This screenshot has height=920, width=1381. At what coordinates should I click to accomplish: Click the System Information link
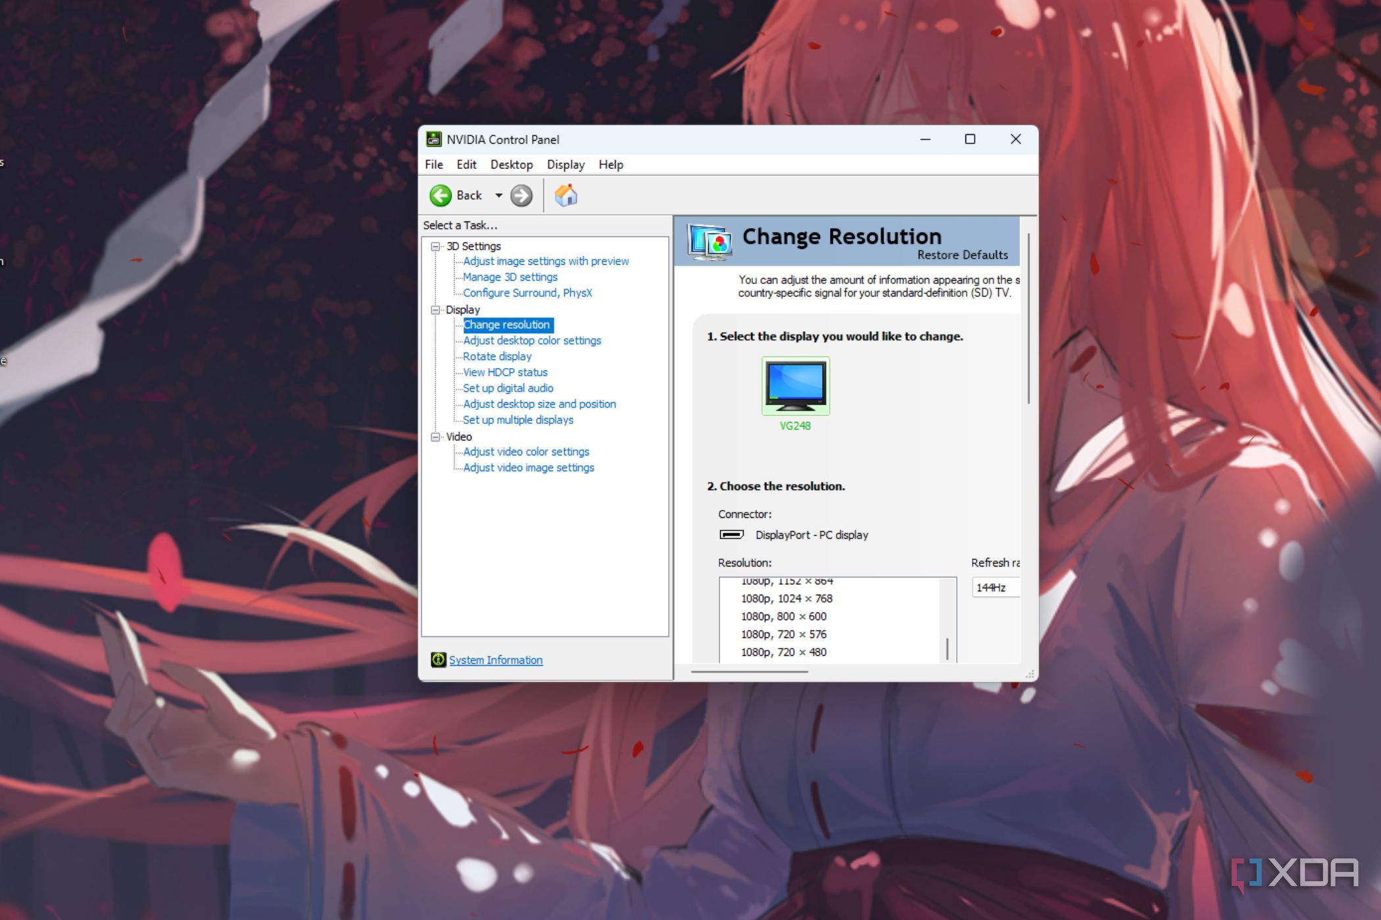tap(496, 660)
